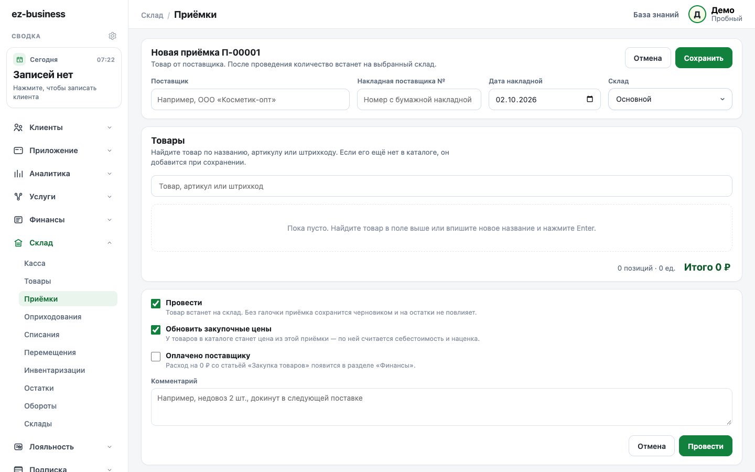The image size is (755, 472).
Task: Open the date picker calendar icon
Action: pyautogui.click(x=590, y=99)
